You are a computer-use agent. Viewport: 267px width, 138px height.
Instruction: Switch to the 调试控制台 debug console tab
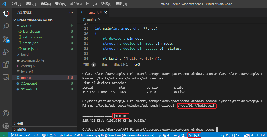[121, 65]
